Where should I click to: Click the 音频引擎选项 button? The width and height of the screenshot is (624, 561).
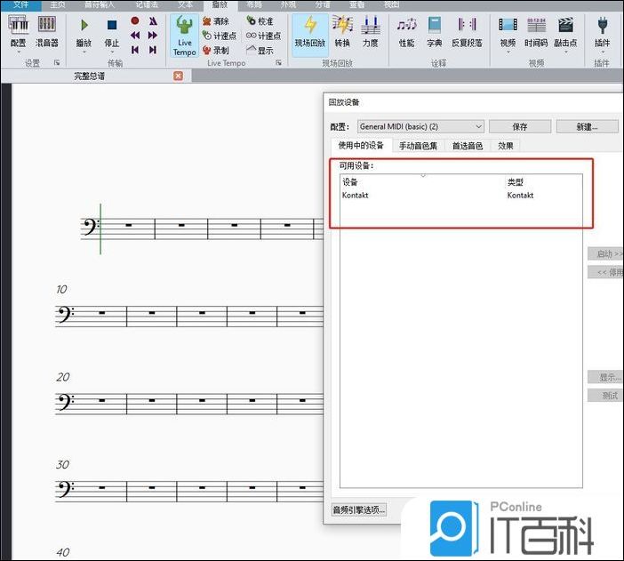click(359, 509)
